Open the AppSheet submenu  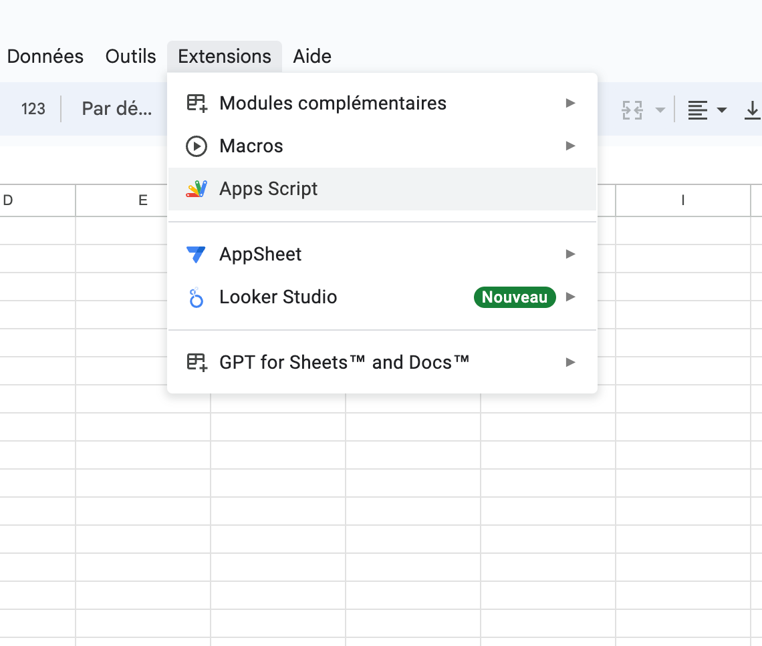[382, 255]
